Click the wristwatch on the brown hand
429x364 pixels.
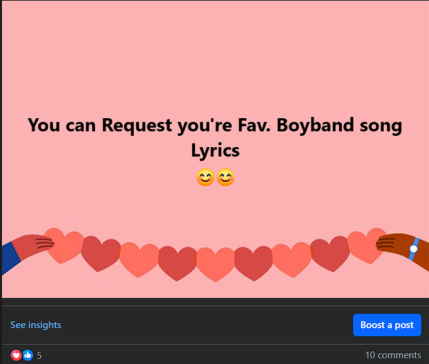click(414, 249)
